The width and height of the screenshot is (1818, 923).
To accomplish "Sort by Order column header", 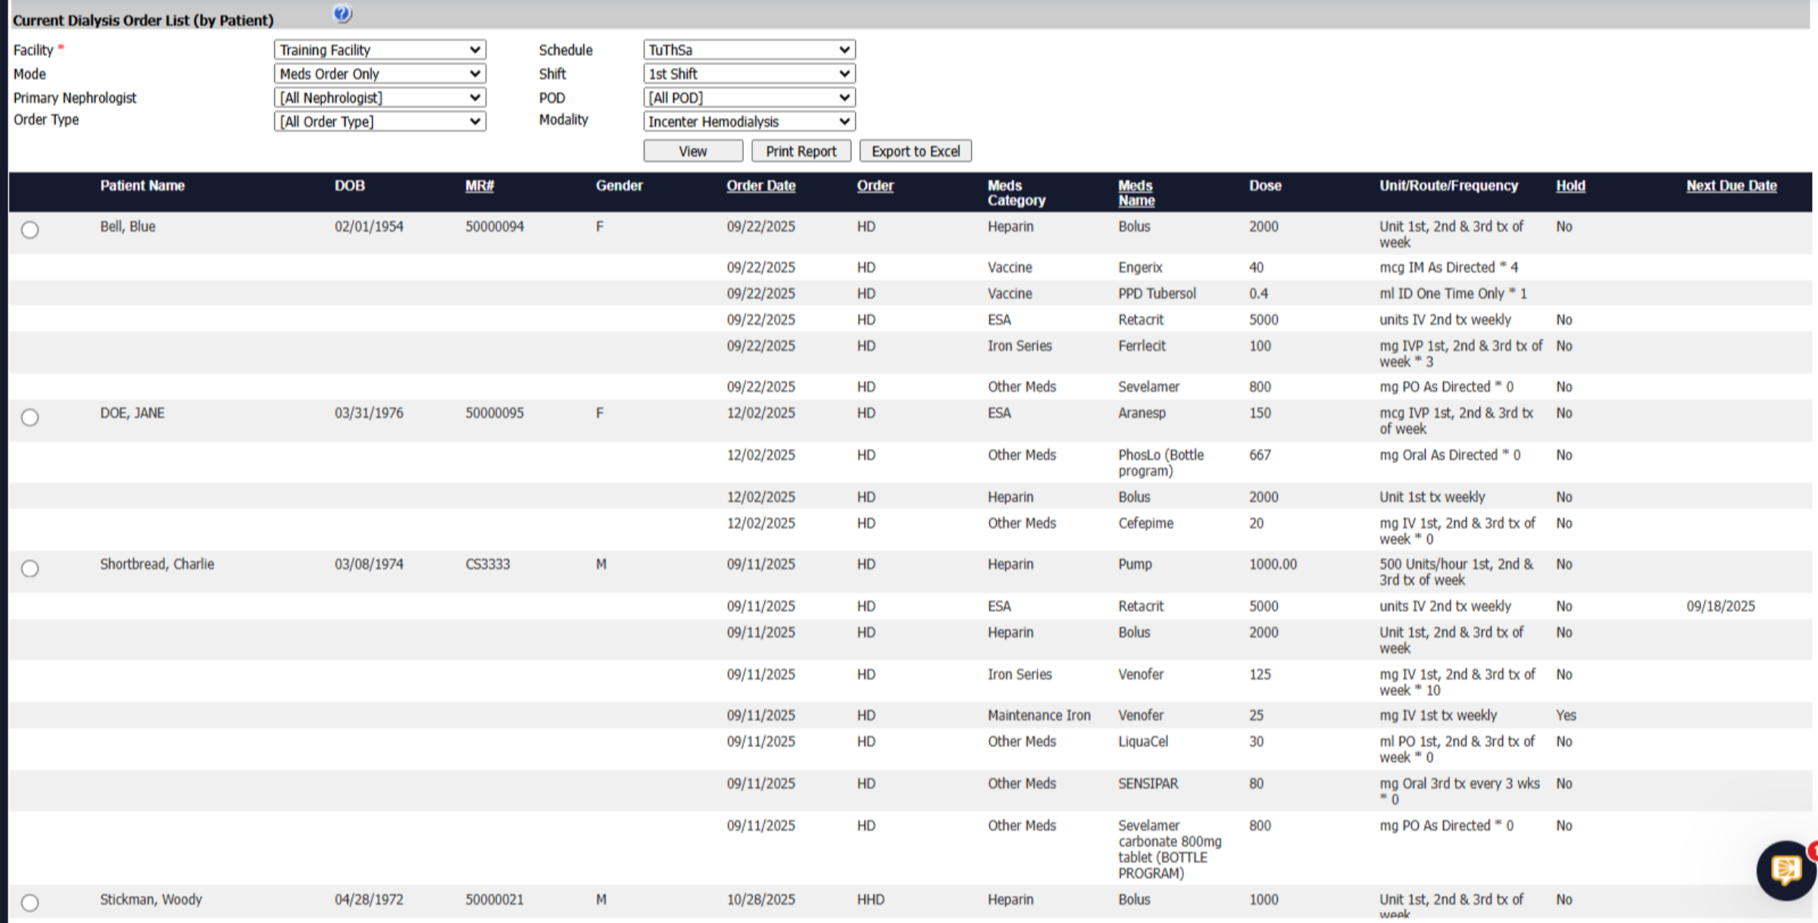I will (875, 186).
